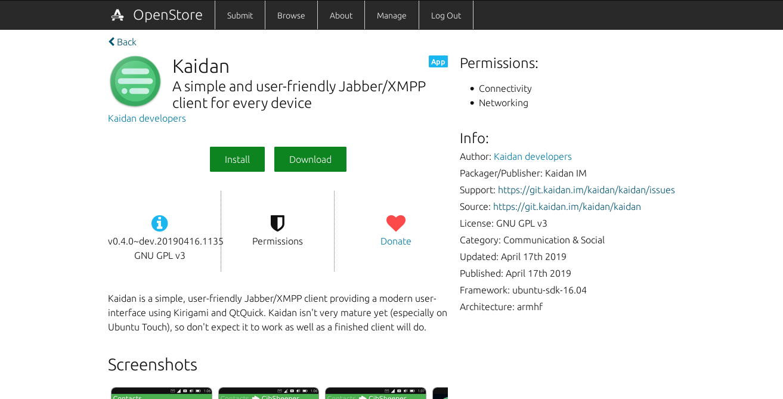Click GNU GPL v3 under version
Viewport: 783px width, 399px height.
160,255
